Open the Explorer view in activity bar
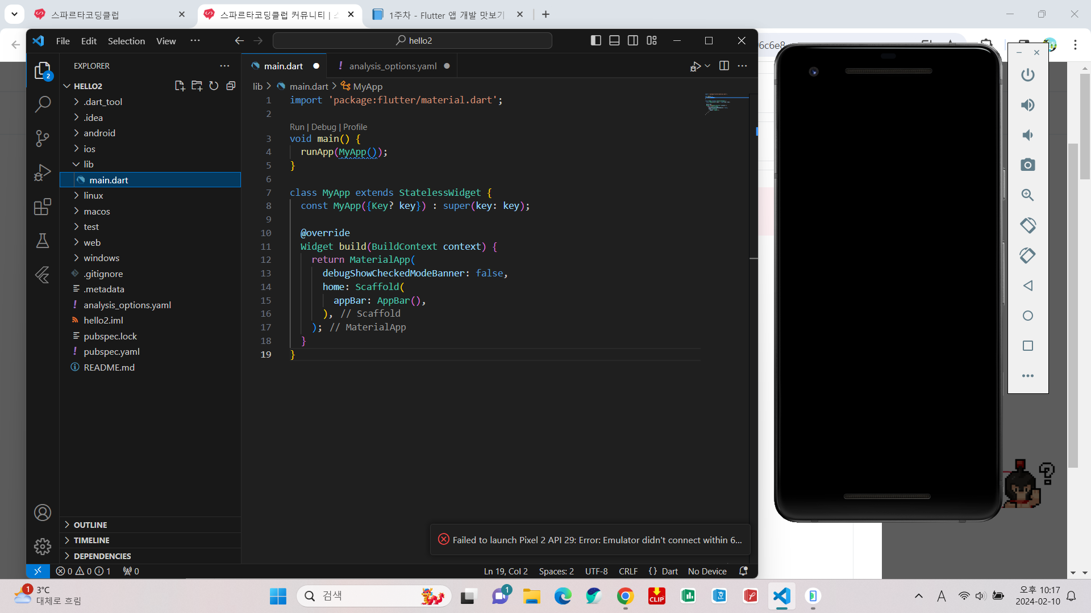Image resolution: width=1091 pixels, height=613 pixels. [43, 70]
